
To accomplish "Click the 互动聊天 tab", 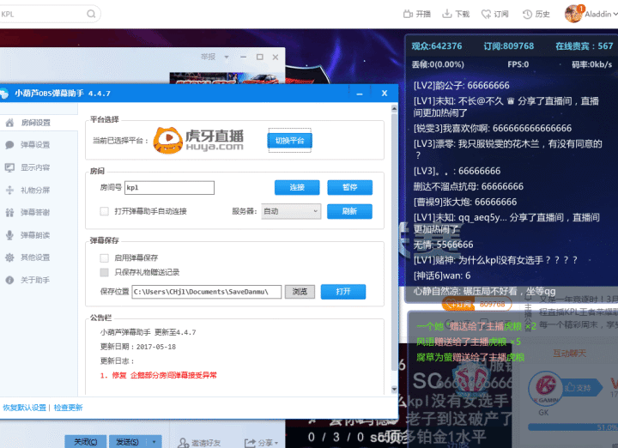I will [569, 354].
